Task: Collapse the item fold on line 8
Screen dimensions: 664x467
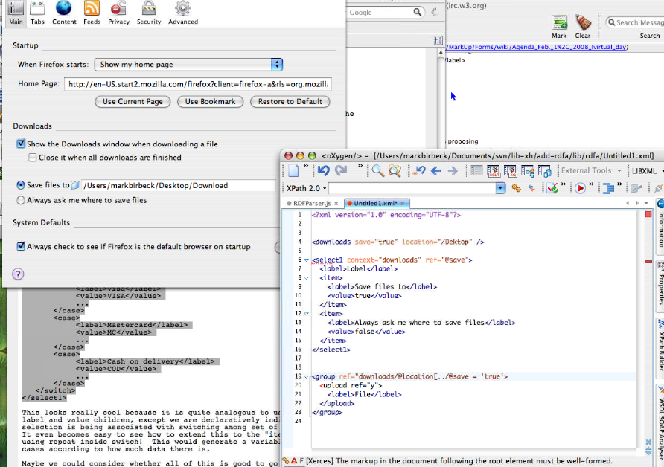Action: click(306, 278)
